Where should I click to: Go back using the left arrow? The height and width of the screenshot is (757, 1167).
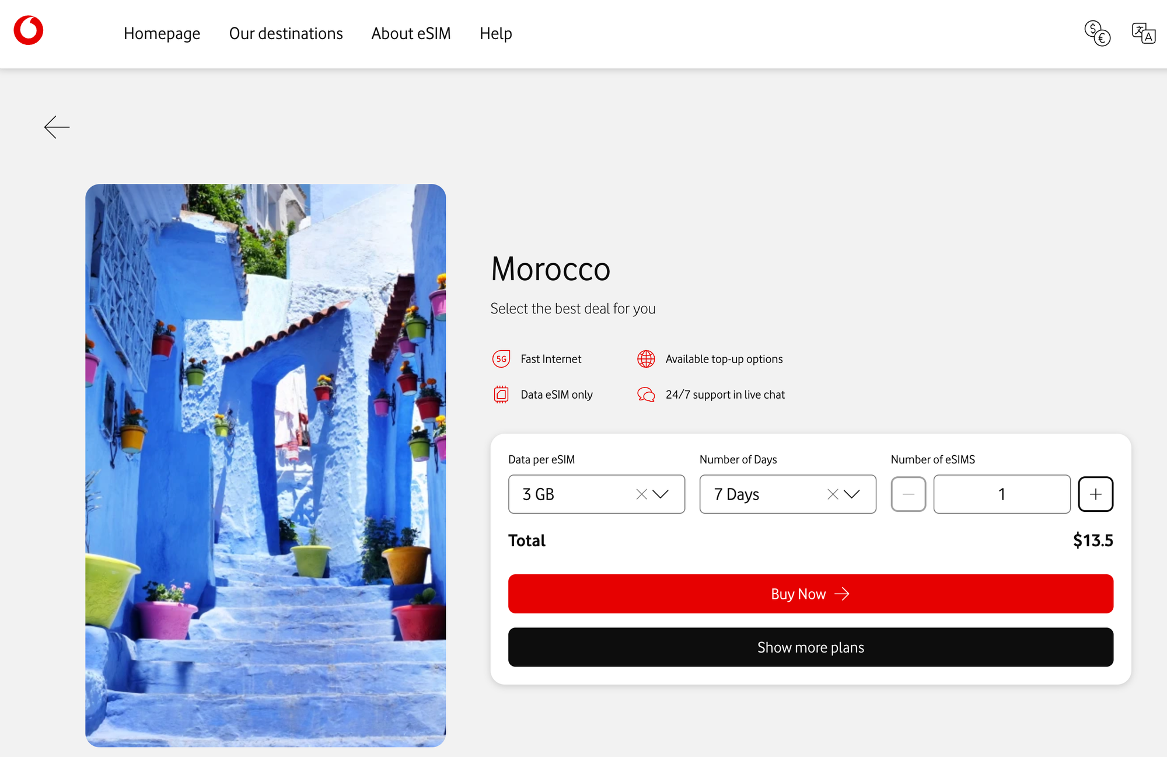point(57,127)
